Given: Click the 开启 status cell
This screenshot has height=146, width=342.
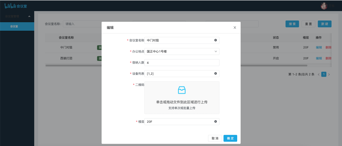Looking at the screenshot, I should click(276, 58).
